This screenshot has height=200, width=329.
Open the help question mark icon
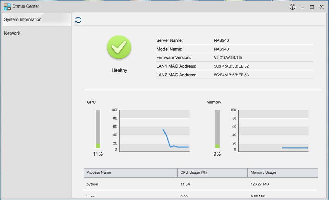pyautogui.click(x=292, y=7)
